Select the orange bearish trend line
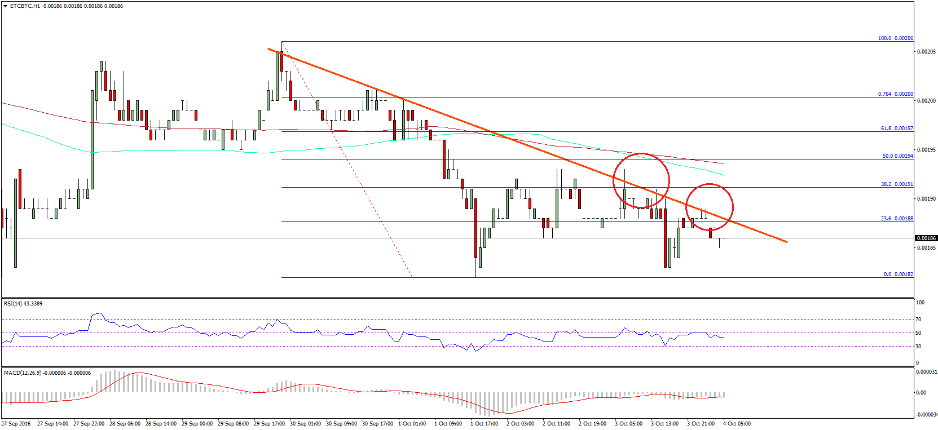938x430 pixels. coord(527,145)
